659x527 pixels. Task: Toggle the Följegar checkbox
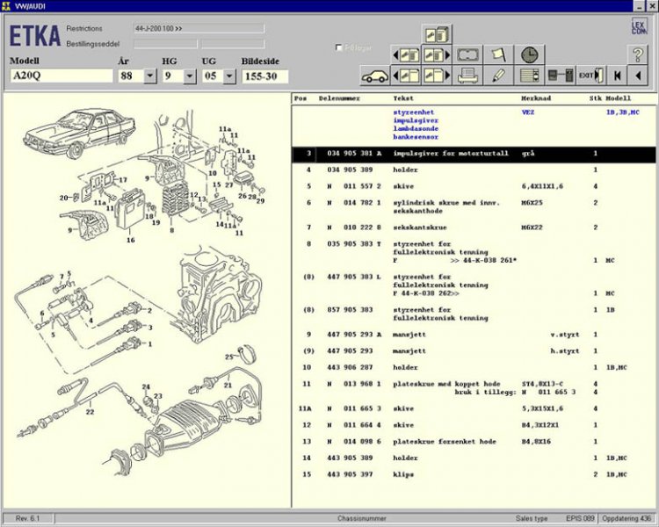click(x=339, y=47)
